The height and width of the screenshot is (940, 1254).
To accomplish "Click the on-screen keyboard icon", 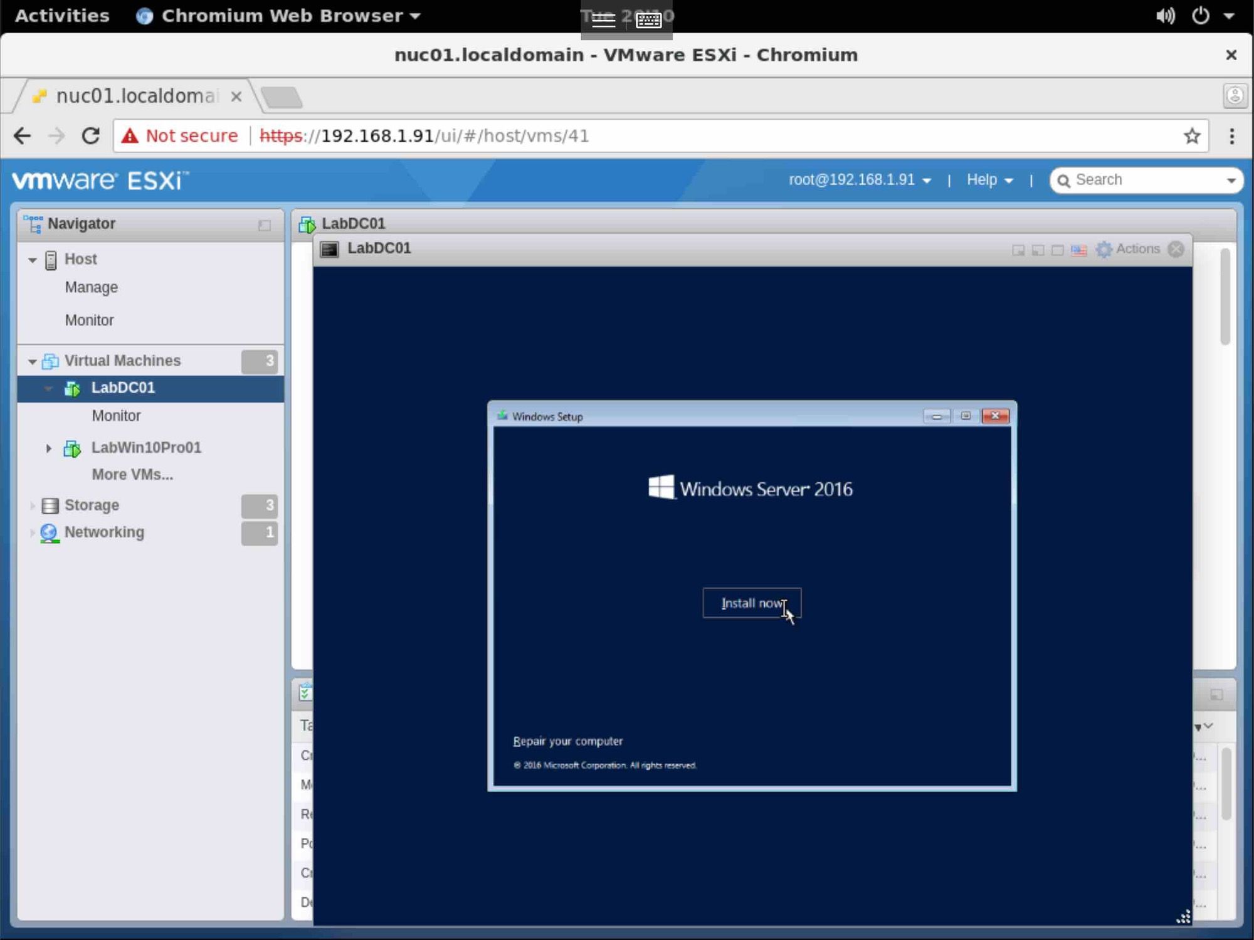I will pos(648,21).
